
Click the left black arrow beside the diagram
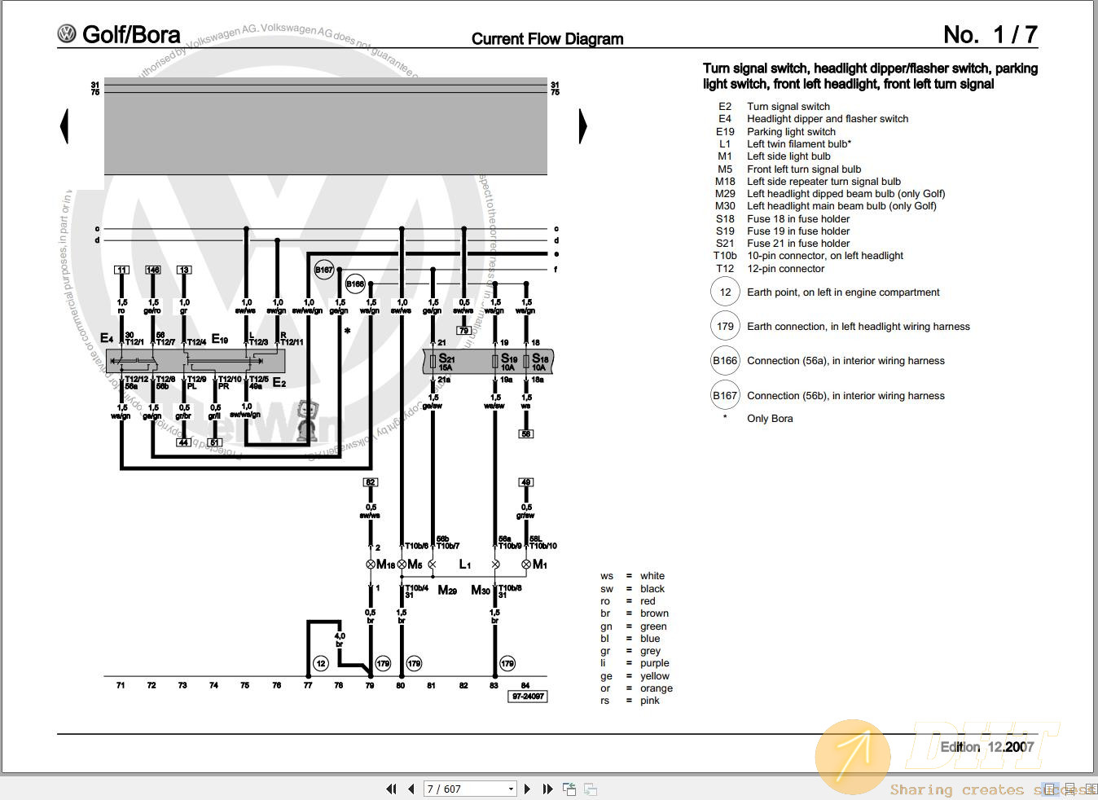(64, 126)
